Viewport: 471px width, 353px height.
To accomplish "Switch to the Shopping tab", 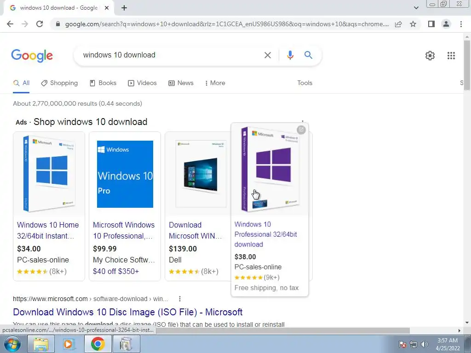I will [59, 83].
